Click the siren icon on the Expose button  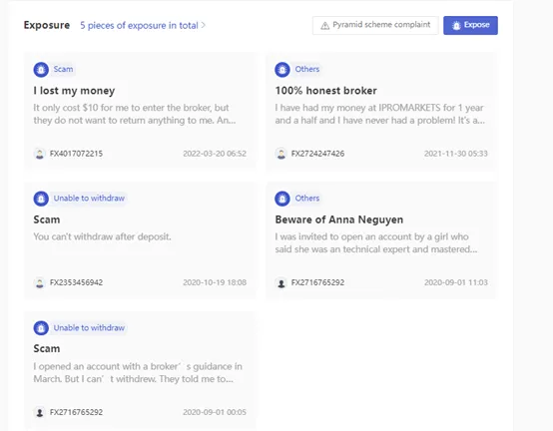click(x=456, y=25)
